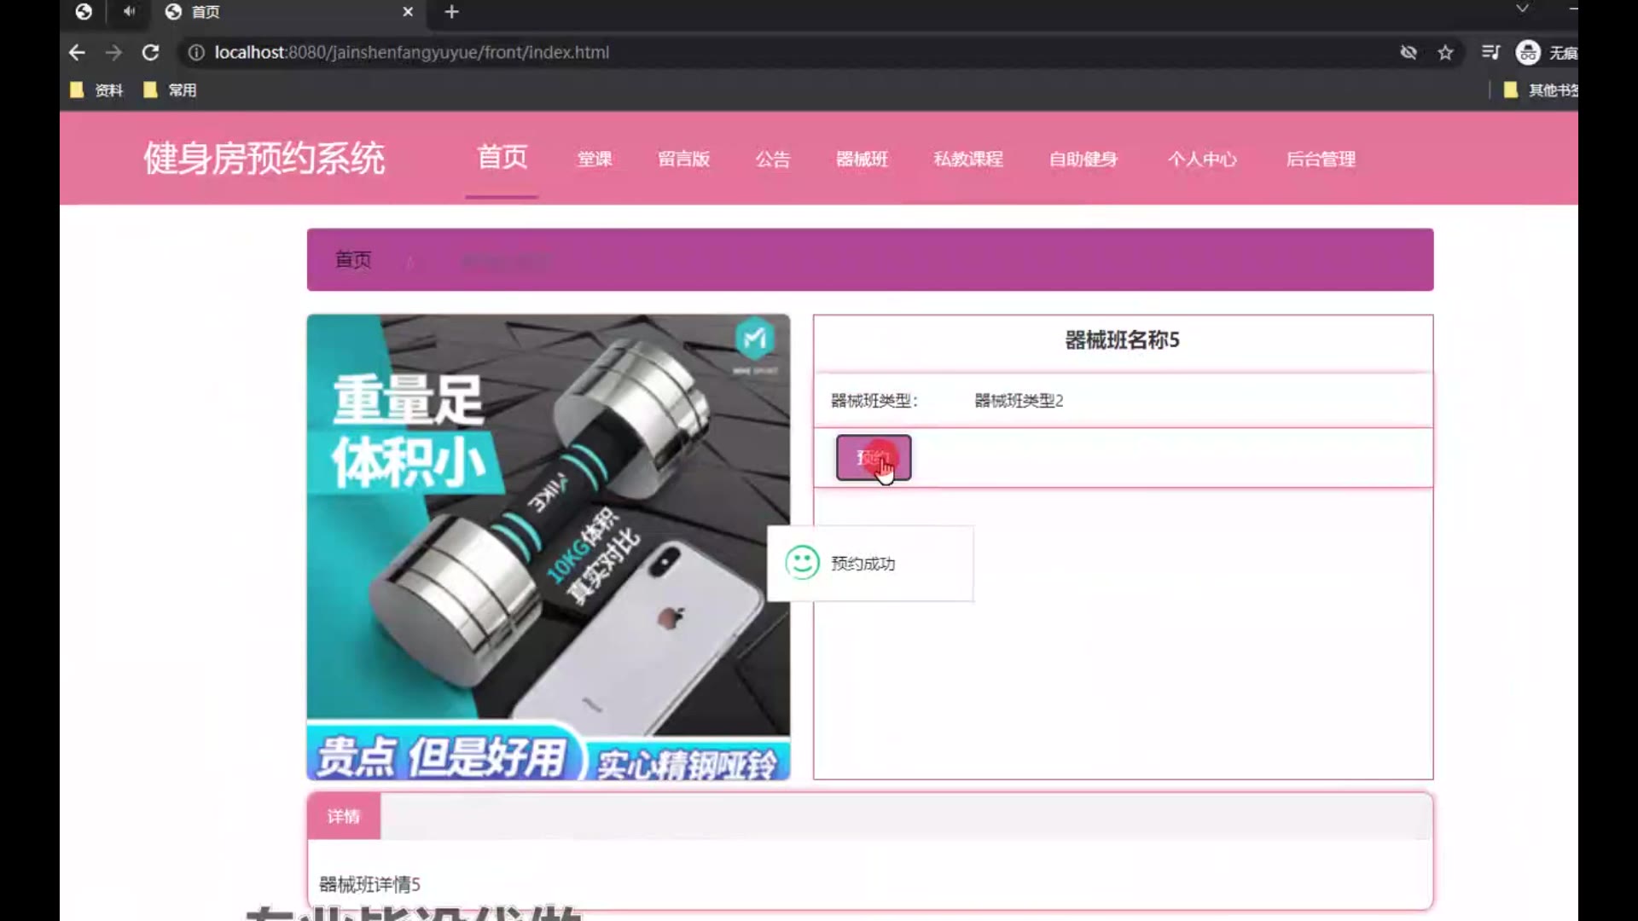The image size is (1638, 921).
Task: Open the 后台管理 navigation item
Action: pyautogui.click(x=1321, y=159)
